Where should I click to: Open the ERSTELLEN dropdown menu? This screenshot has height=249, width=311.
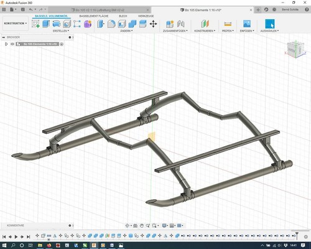pos(61,31)
